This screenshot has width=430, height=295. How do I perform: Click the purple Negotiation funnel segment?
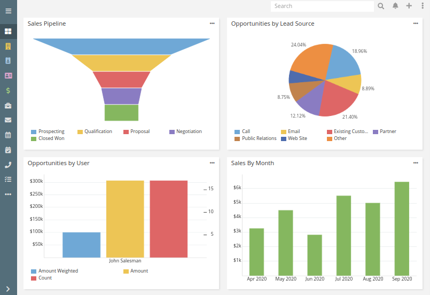tap(121, 96)
